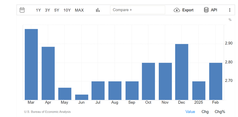The image size is (238, 117).
Task: Click the Dec bar in chart
Action: point(182,72)
